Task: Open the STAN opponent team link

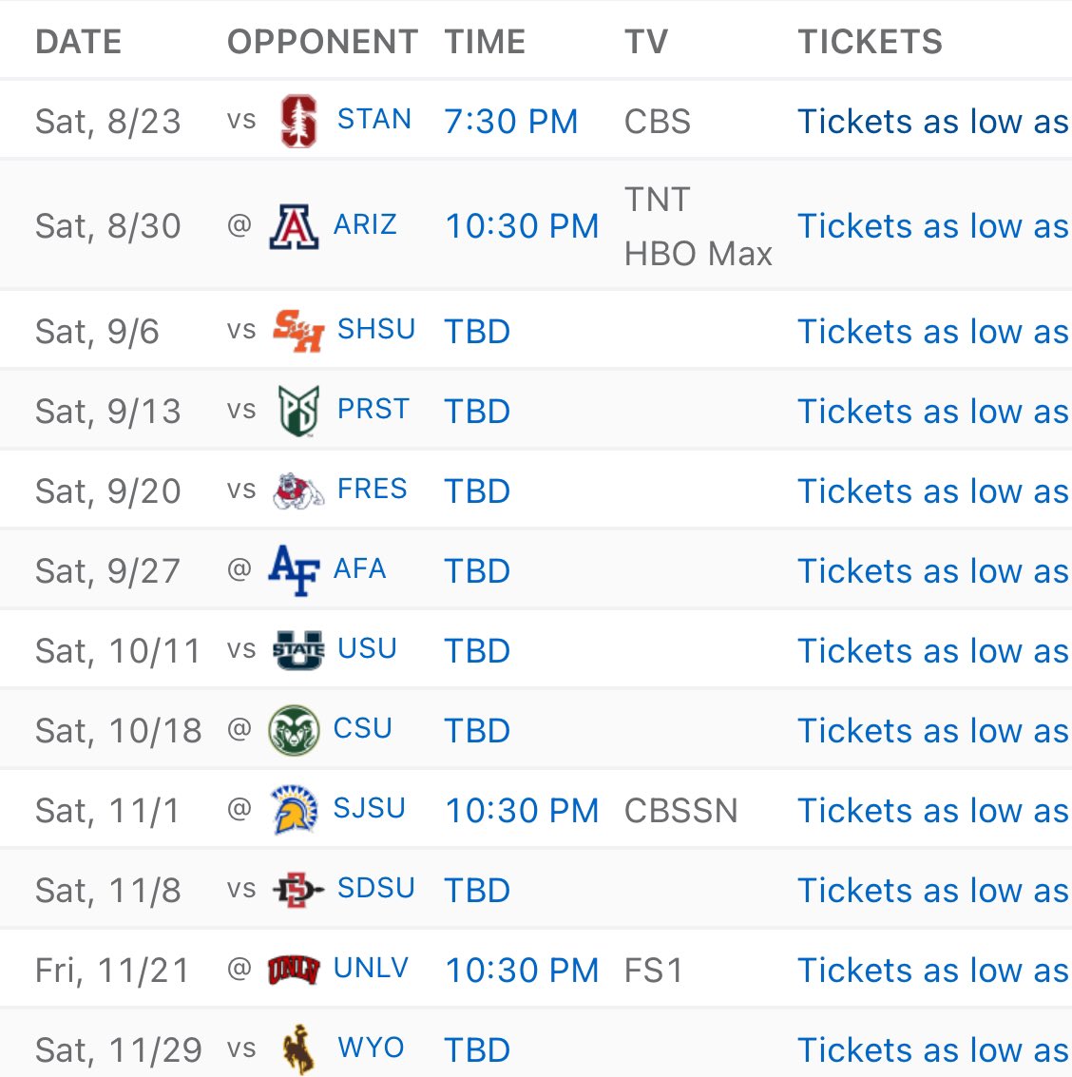Action: pyautogui.click(x=373, y=120)
